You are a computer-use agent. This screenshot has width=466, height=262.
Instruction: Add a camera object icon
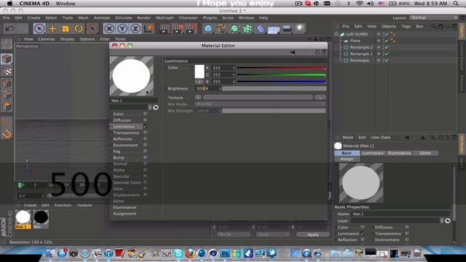click(x=287, y=29)
